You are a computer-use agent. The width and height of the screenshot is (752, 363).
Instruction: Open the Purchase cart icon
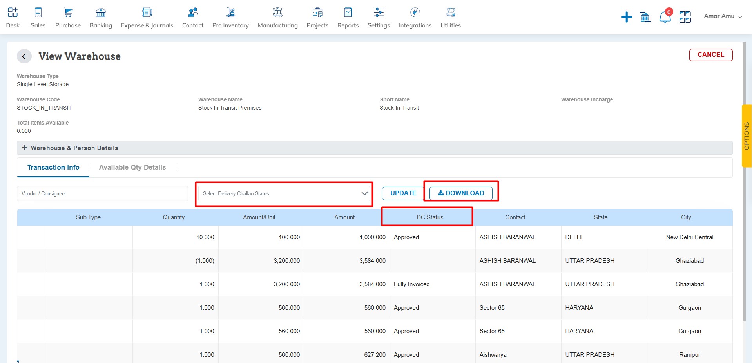pyautogui.click(x=68, y=13)
